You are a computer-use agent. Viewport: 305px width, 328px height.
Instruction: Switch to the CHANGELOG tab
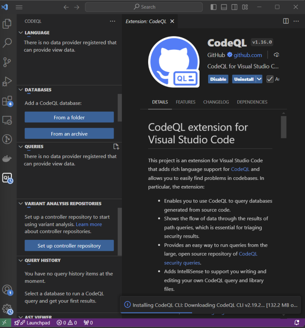[216, 102]
